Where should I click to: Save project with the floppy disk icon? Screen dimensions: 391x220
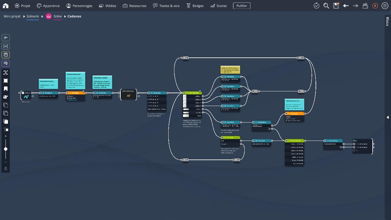coord(336,5)
